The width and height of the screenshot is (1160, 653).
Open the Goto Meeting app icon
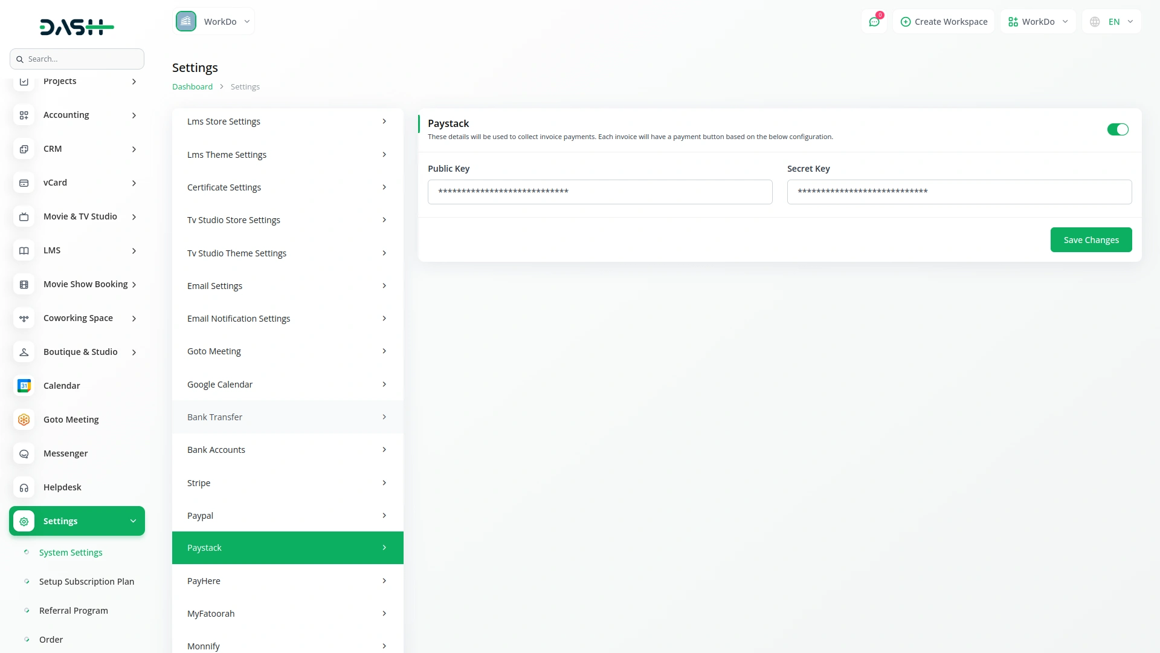click(x=24, y=419)
